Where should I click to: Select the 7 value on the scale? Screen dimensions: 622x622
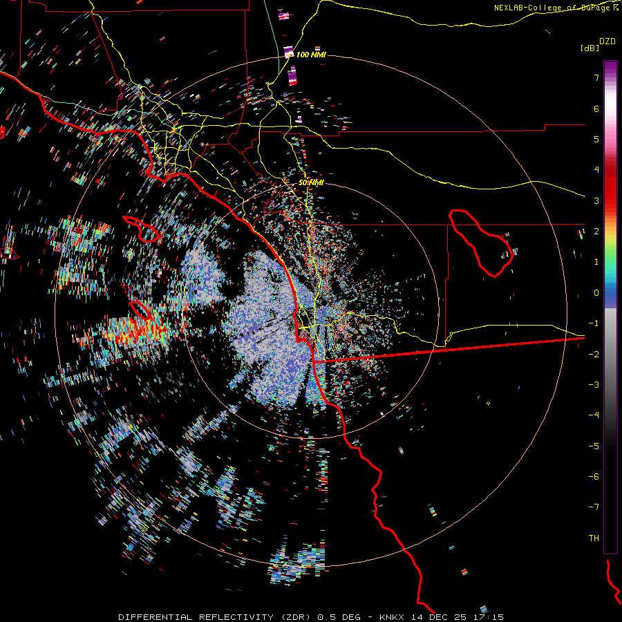coord(596,77)
